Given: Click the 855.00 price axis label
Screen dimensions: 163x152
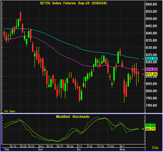Looking at the screenshot, I should (151, 12).
